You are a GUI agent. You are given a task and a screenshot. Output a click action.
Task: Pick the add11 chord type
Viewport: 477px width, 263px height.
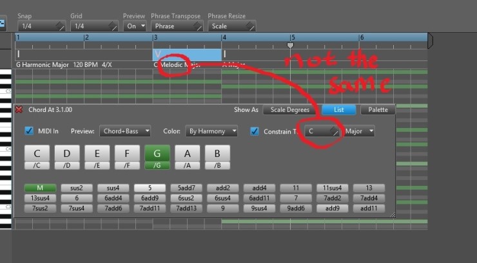tap(369, 208)
